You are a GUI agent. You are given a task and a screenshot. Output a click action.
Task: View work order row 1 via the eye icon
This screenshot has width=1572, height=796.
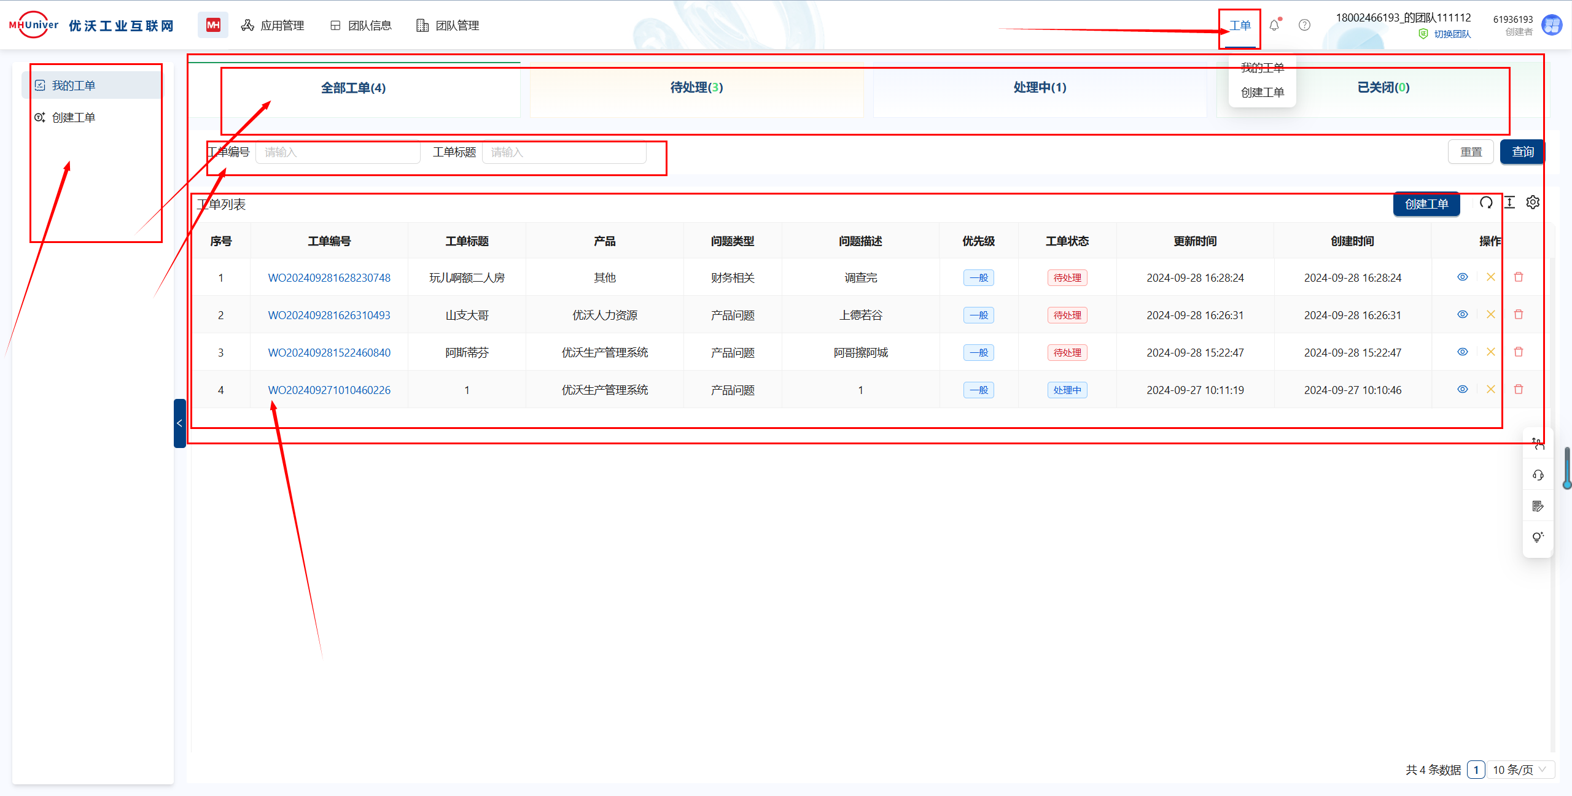[x=1463, y=277]
